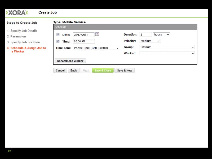Open the Time Zone dropdown
Screen dimensions: 212x159
(96, 48)
